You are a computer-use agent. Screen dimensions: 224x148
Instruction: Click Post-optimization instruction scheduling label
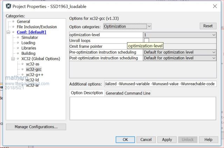click(104, 58)
